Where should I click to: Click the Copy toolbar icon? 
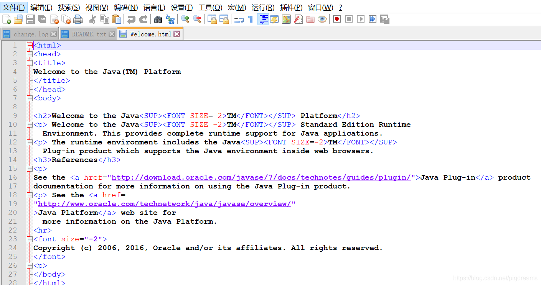[104, 19]
